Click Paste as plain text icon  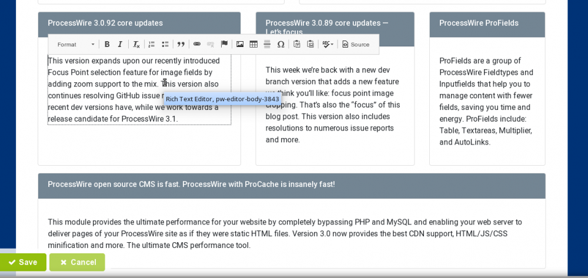[297, 45]
